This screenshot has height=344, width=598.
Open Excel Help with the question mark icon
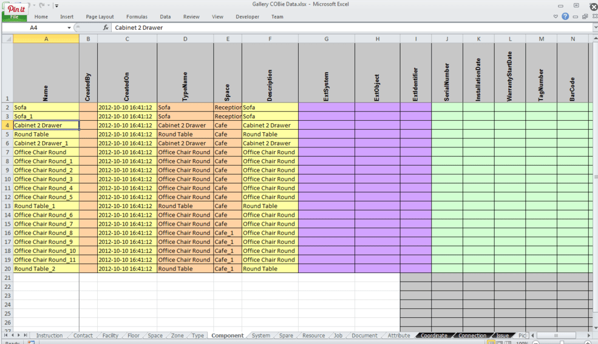click(x=565, y=17)
